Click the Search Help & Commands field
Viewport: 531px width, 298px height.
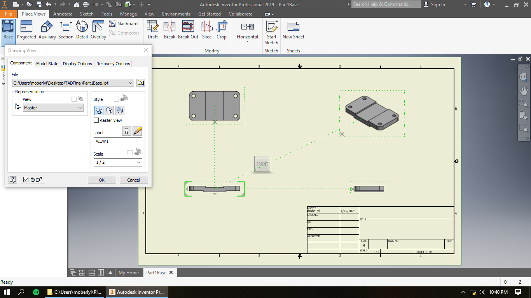coord(386,4)
